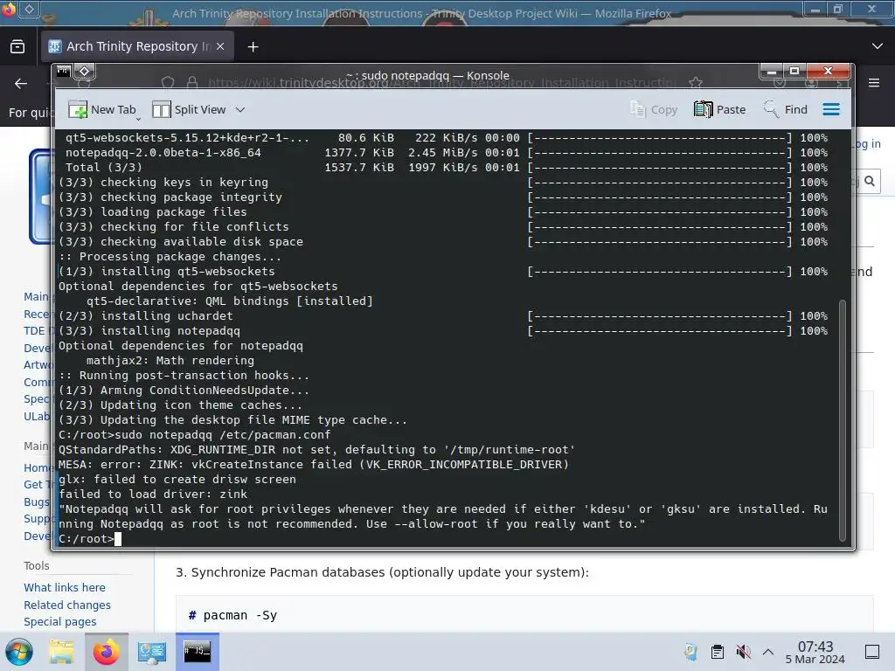Toggle Konsole keep-on-all-desktops pin icon
This screenshot has height=671, width=895.
(85, 71)
